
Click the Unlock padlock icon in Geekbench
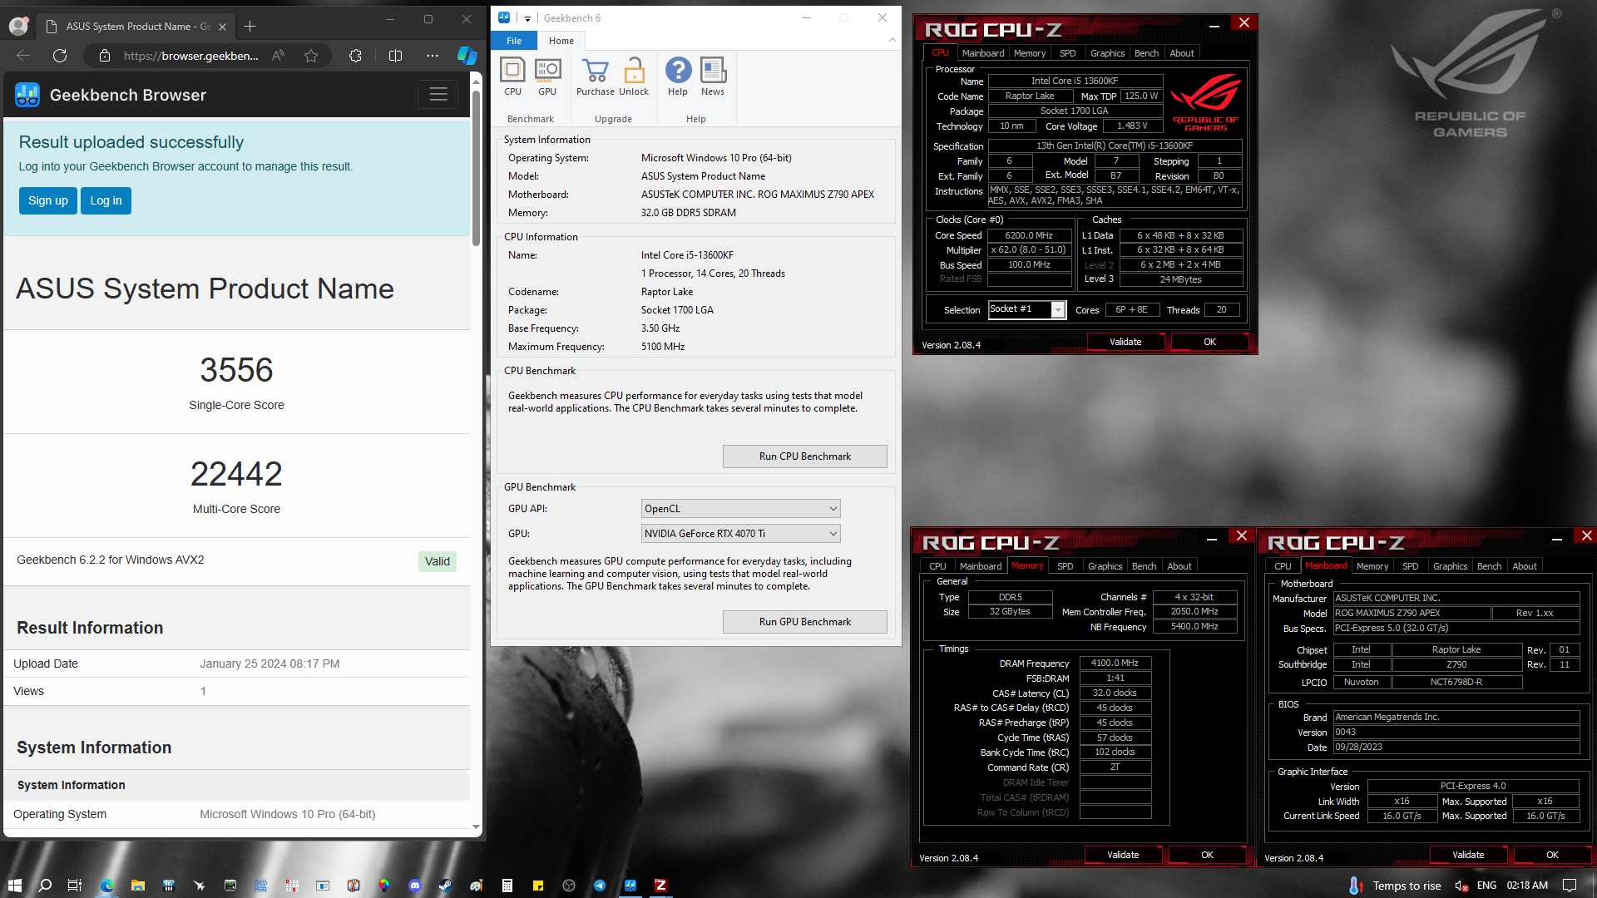(634, 76)
